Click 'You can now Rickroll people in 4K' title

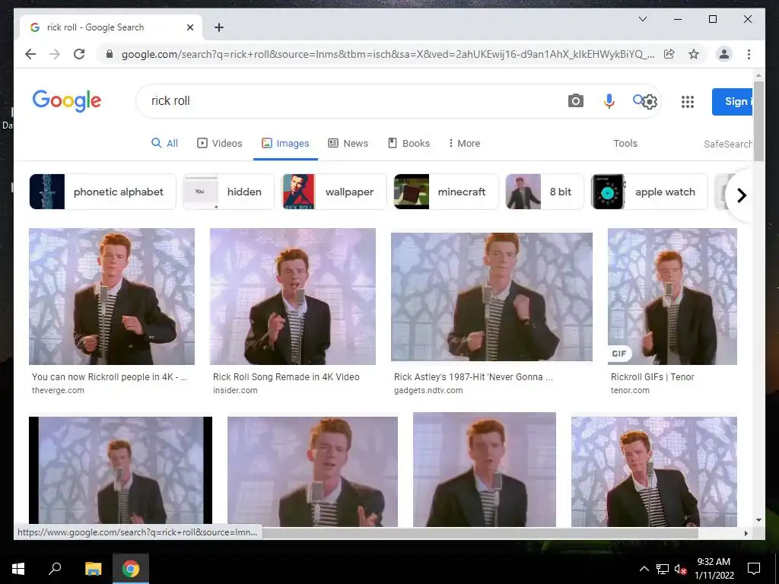tap(110, 377)
